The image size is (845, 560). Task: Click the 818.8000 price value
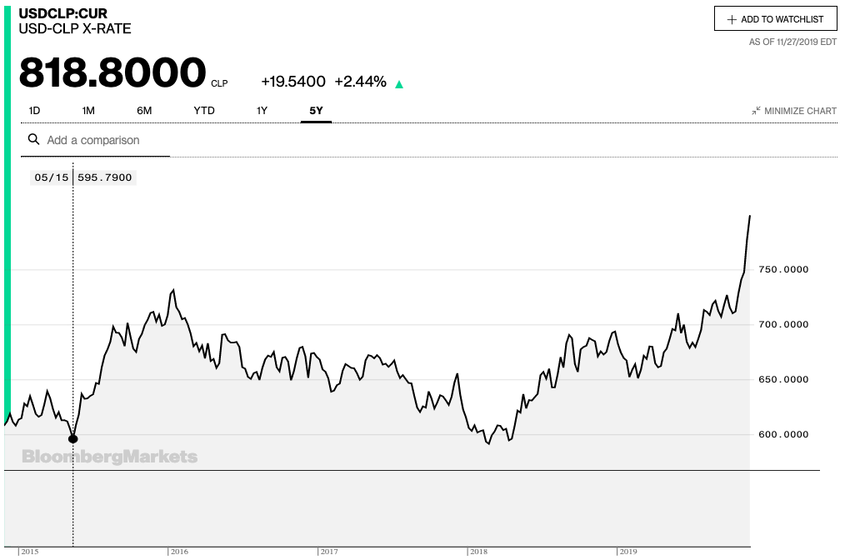pyautogui.click(x=112, y=72)
